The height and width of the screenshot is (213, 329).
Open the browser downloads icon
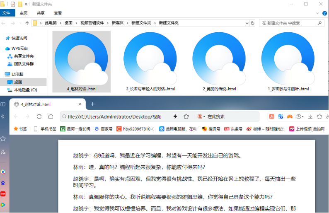310,116
